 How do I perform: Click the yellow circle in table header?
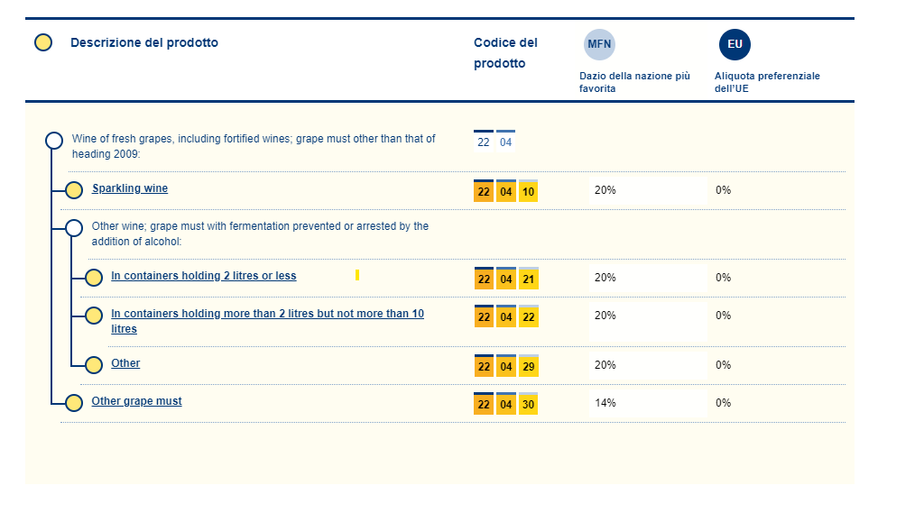click(42, 42)
